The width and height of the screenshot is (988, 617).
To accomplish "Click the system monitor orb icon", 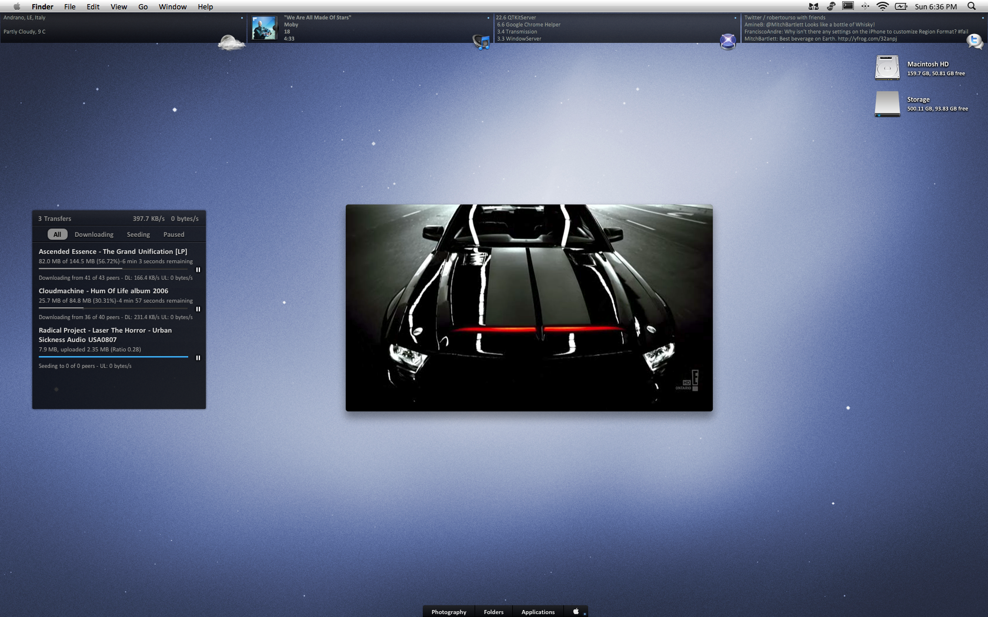I will click(728, 41).
